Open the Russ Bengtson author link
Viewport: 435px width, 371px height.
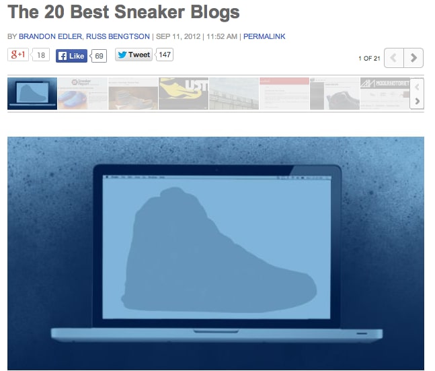click(118, 36)
